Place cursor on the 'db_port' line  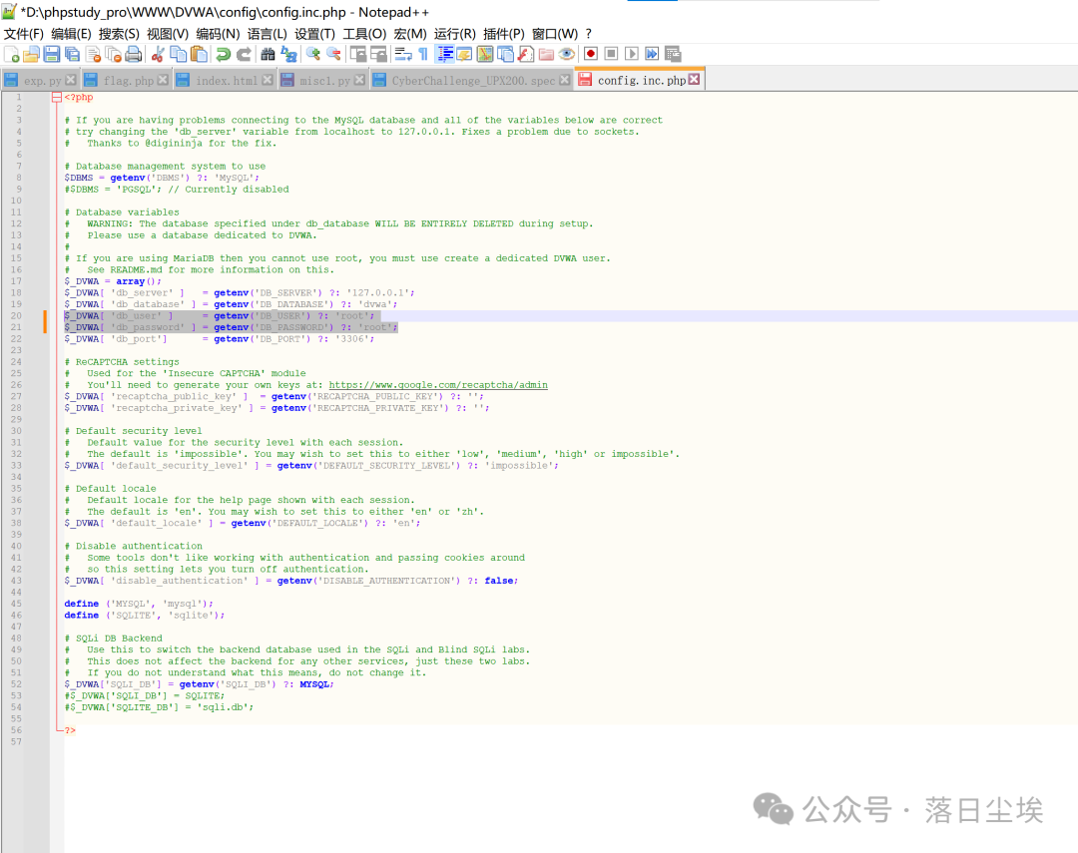[x=220, y=339]
